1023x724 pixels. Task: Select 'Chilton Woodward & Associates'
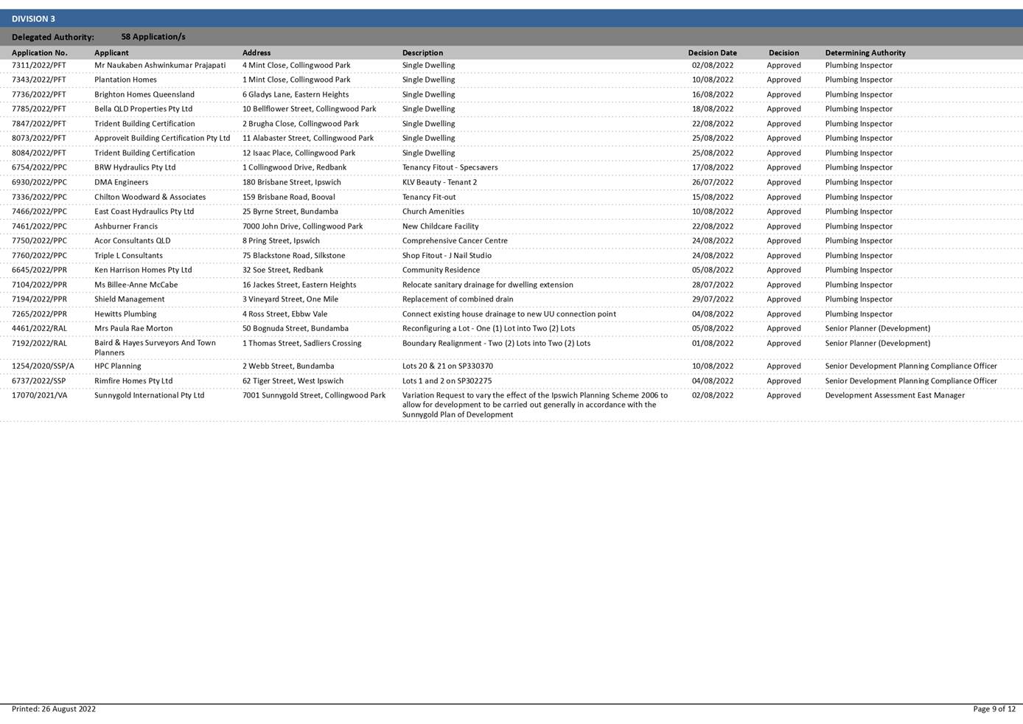click(x=150, y=197)
